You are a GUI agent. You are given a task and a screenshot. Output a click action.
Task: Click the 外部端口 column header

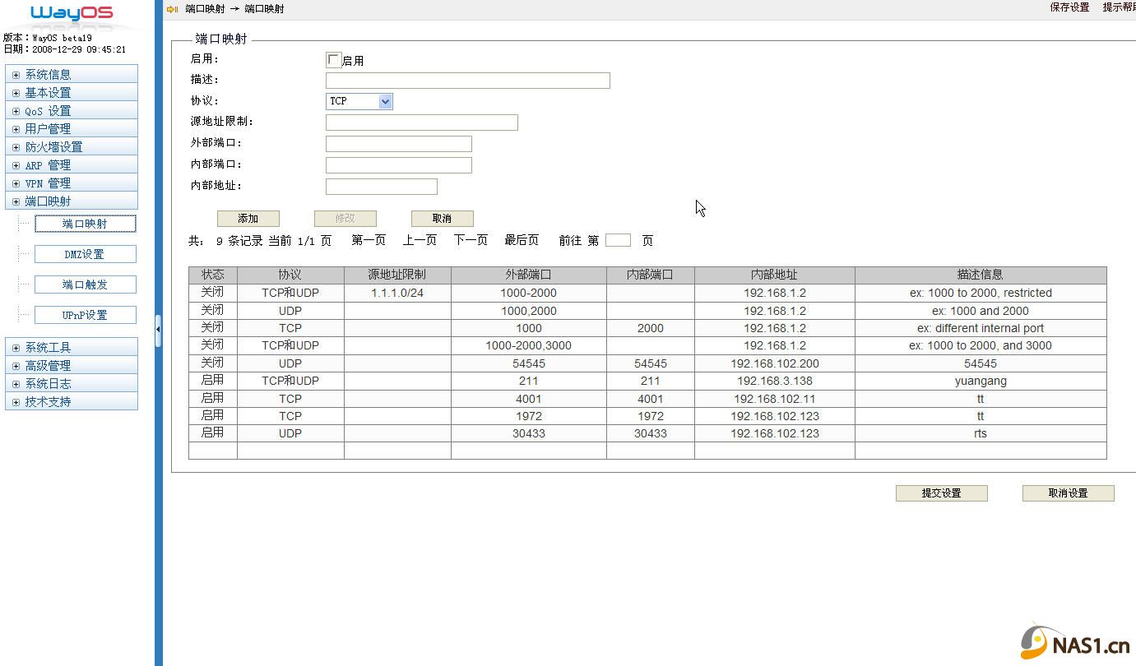tap(529, 275)
